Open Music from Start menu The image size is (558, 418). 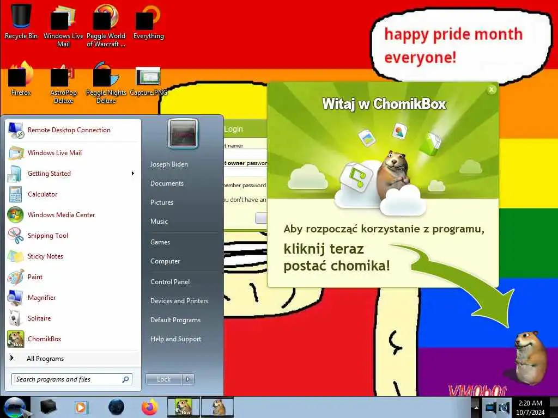click(159, 222)
